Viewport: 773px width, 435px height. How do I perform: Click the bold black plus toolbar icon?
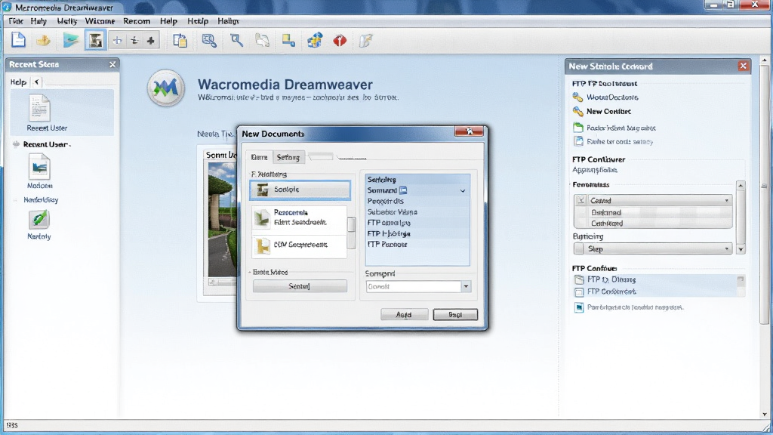tap(151, 41)
